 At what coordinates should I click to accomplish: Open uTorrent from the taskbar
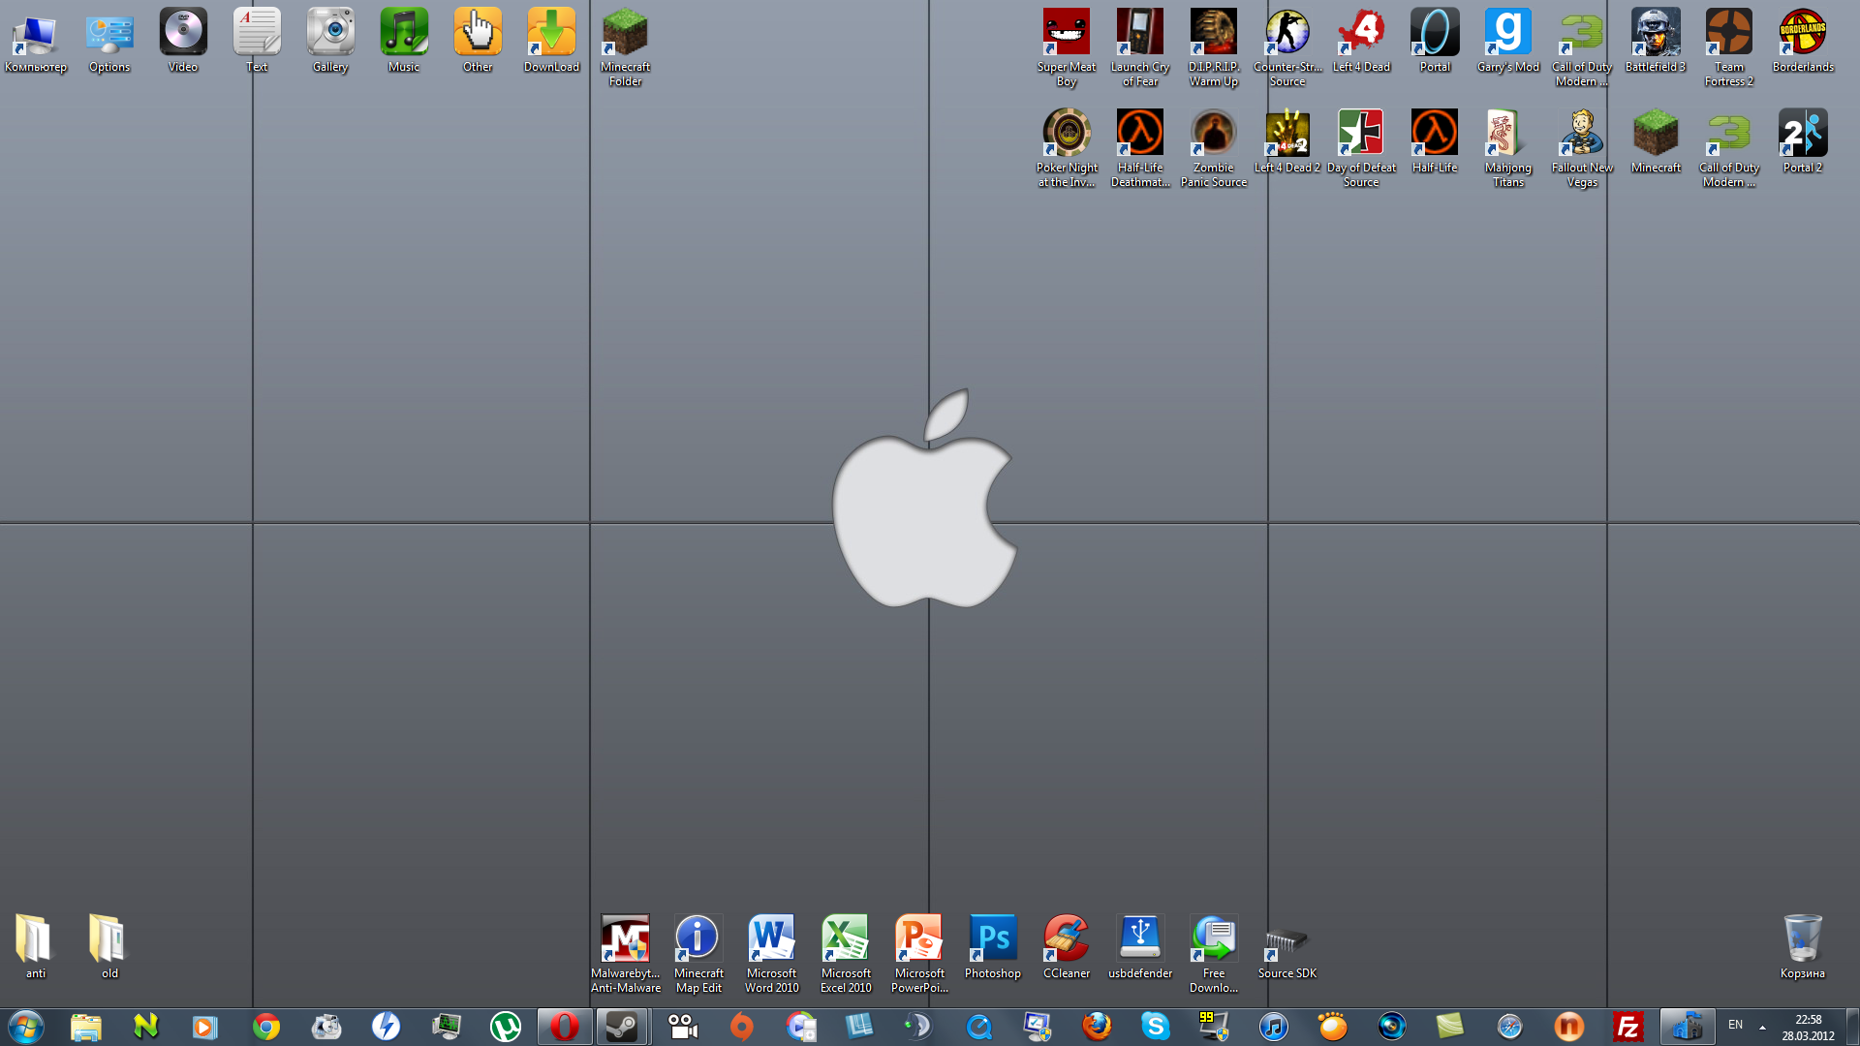point(506,1027)
